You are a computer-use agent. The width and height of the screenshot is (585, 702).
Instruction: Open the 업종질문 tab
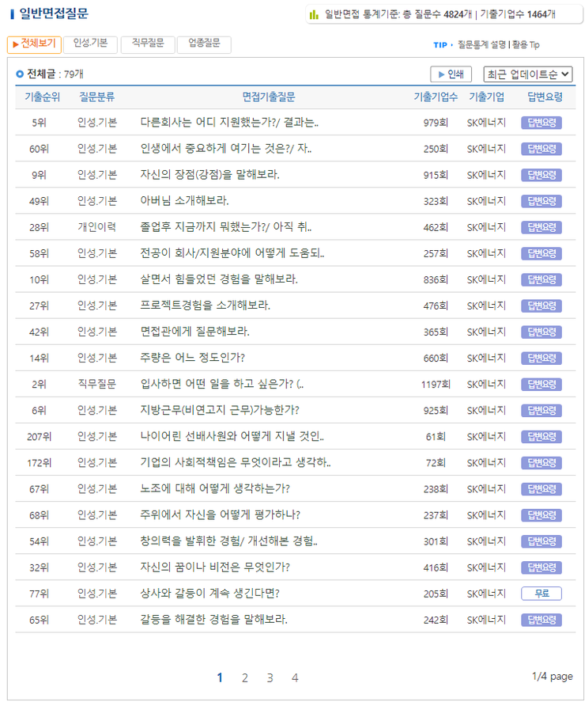click(x=204, y=44)
